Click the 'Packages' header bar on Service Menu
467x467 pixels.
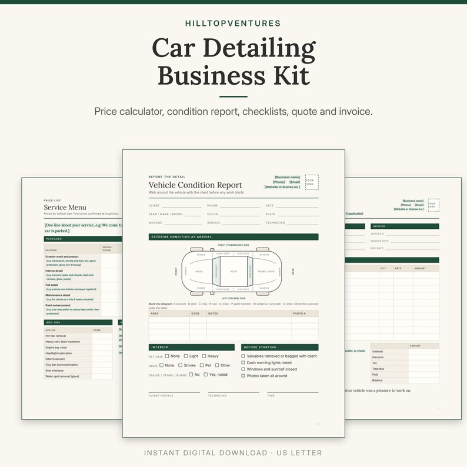[83, 239]
